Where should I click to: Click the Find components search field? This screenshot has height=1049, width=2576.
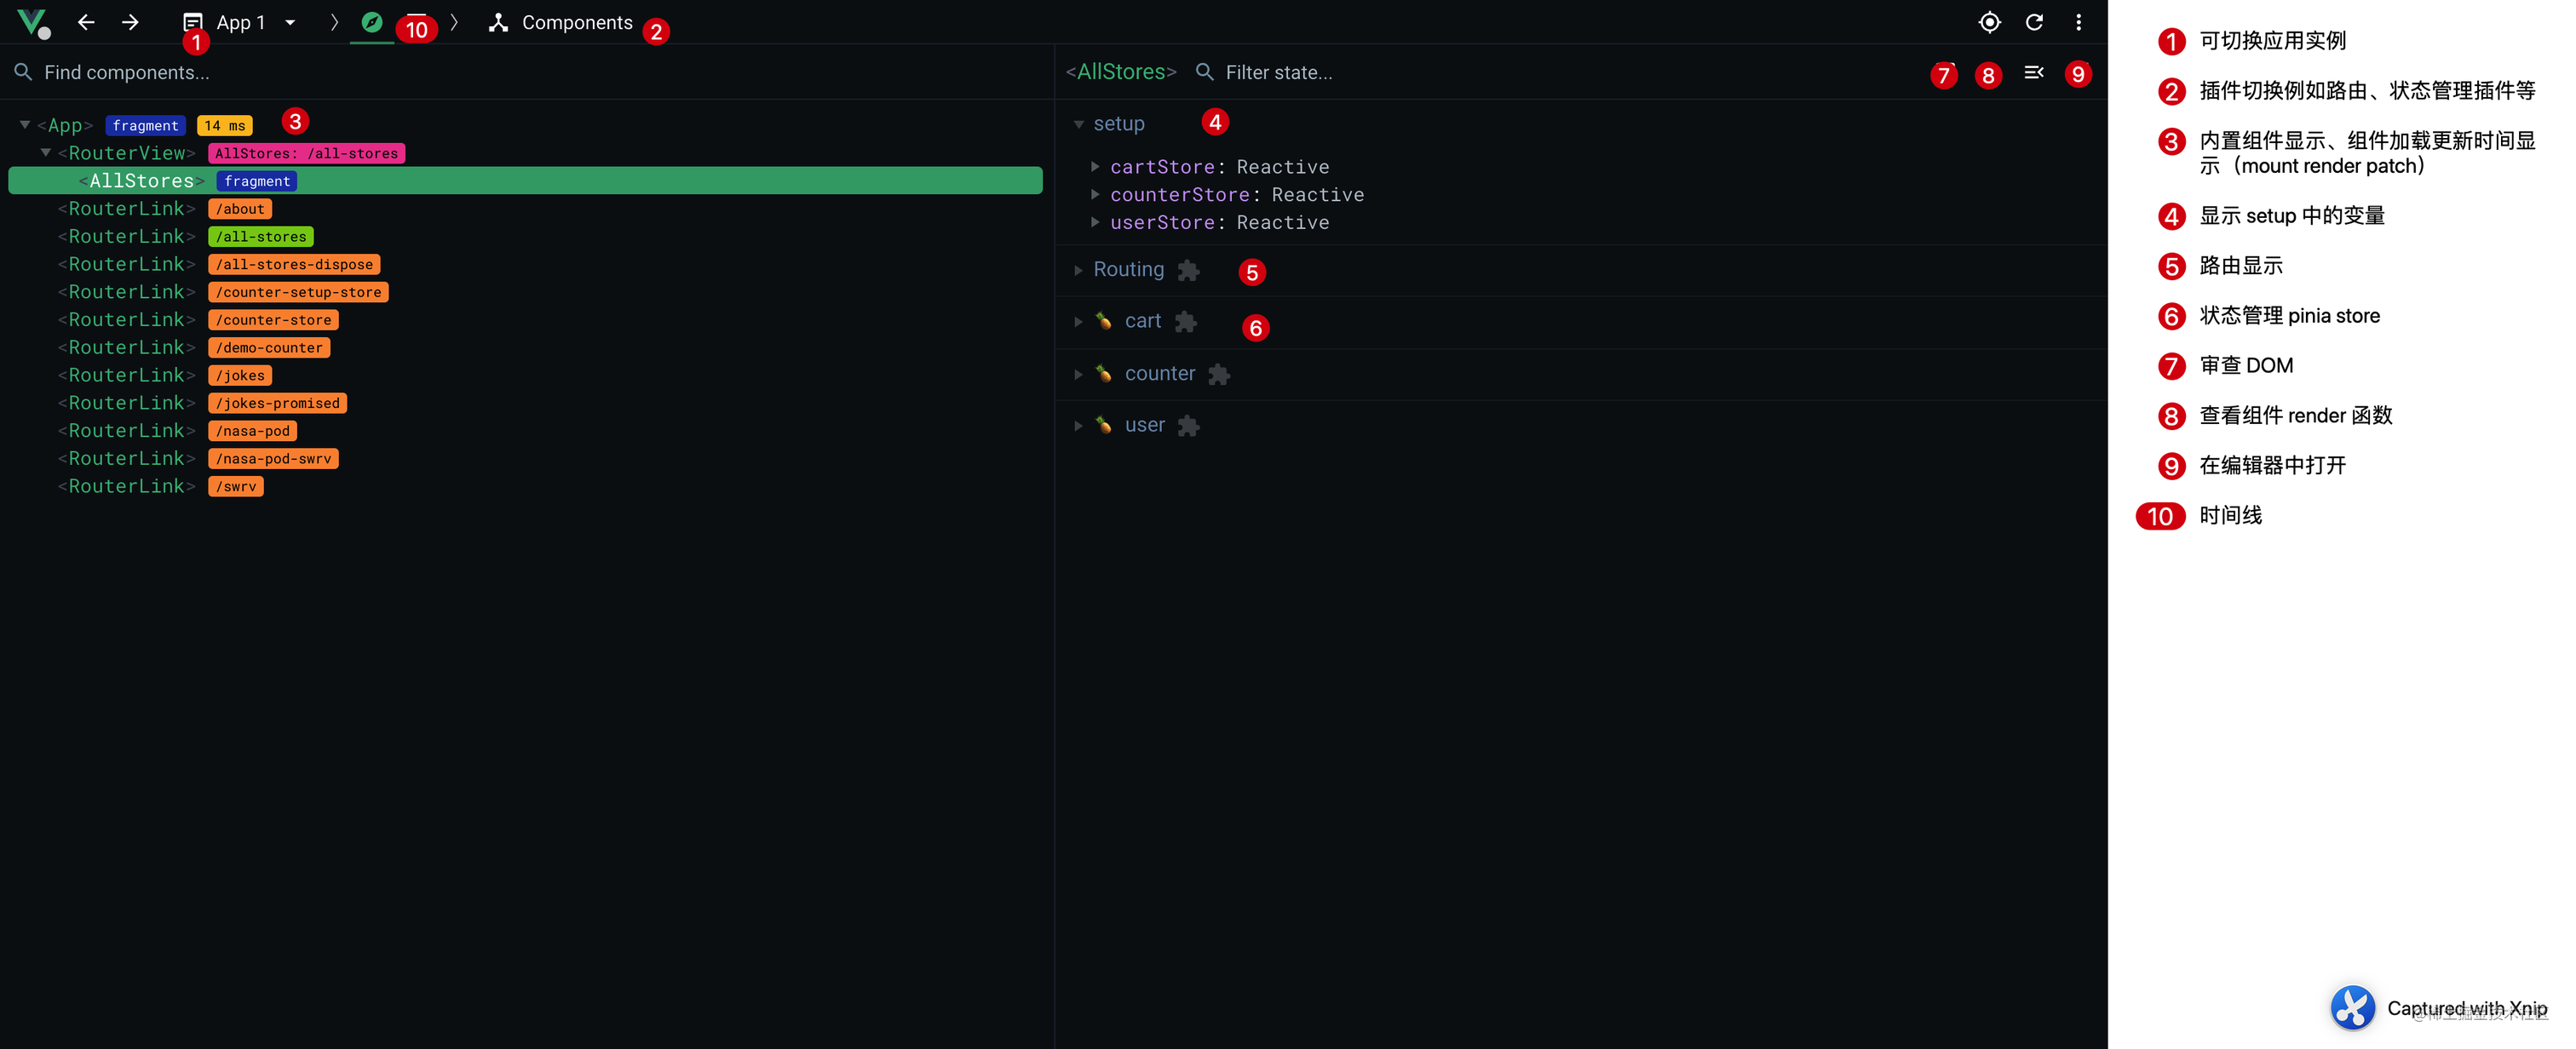coord(527,72)
